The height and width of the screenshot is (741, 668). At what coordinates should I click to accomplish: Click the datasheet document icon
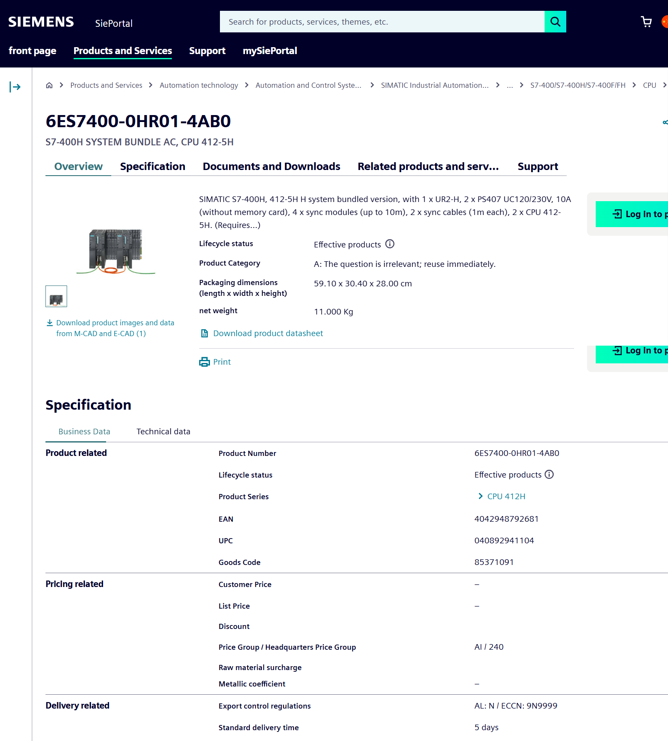click(x=204, y=334)
